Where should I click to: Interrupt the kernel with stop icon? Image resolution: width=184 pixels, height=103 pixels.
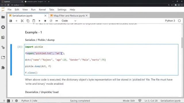(x=45, y=21)
